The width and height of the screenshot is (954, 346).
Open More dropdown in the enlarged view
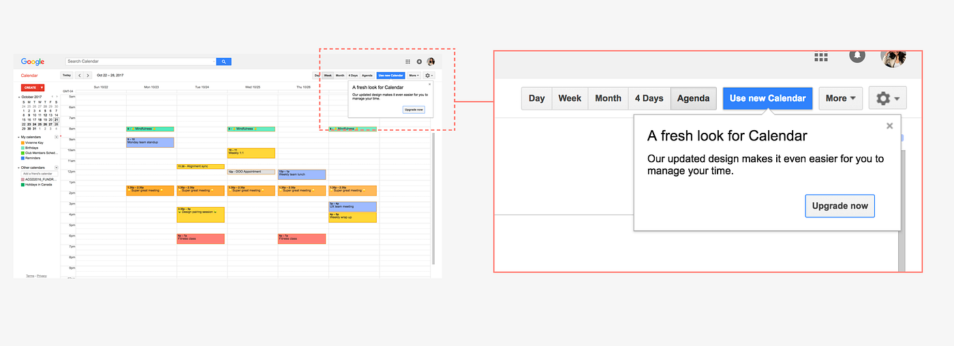click(841, 98)
